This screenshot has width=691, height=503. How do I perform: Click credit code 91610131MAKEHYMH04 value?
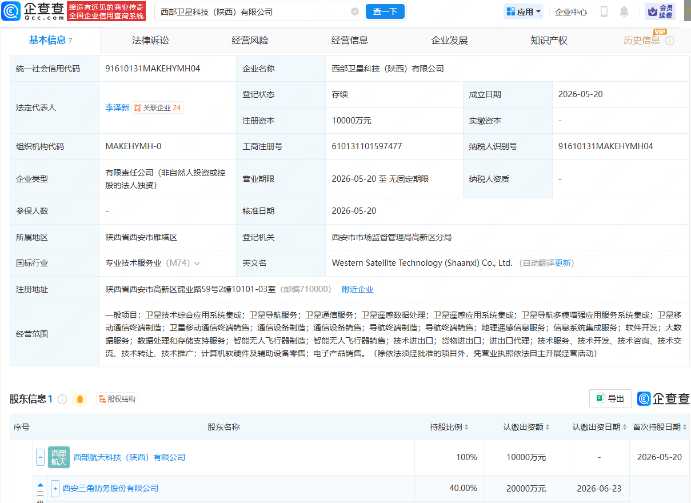tap(153, 69)
